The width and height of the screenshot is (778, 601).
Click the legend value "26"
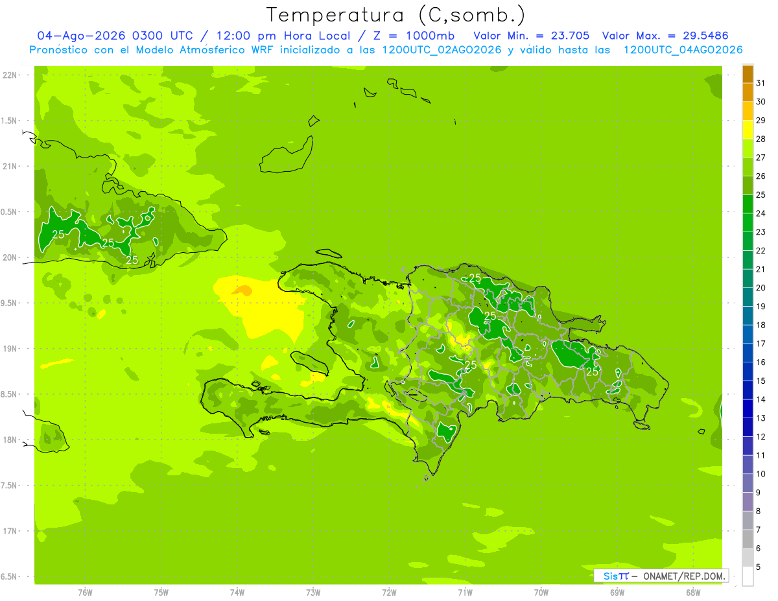click(760, 176)
